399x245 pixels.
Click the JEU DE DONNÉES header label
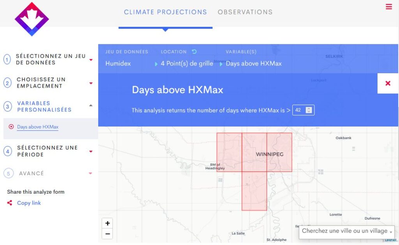click(x=127, y=52)
